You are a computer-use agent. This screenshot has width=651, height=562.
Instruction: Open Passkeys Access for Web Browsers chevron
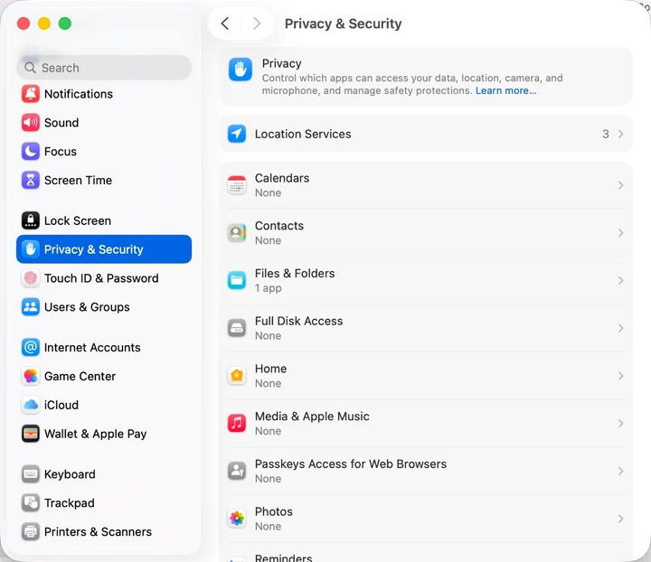620,471
